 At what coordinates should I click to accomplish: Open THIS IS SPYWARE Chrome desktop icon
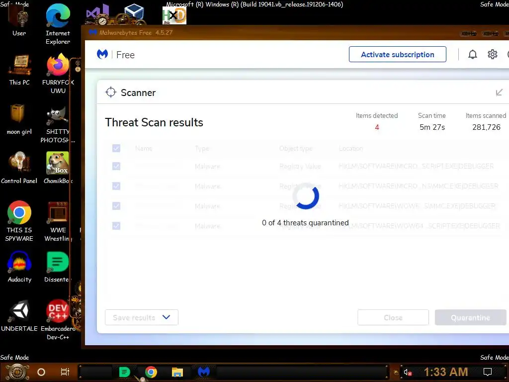[x=19, y=221]
